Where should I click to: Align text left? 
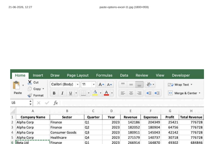(x=123, y=93)
